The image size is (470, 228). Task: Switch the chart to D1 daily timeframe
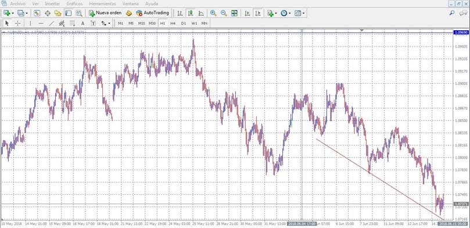click(x=184, y=23)
